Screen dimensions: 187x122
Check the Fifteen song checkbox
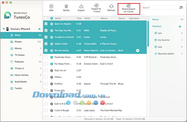click(x=46, y=77)
